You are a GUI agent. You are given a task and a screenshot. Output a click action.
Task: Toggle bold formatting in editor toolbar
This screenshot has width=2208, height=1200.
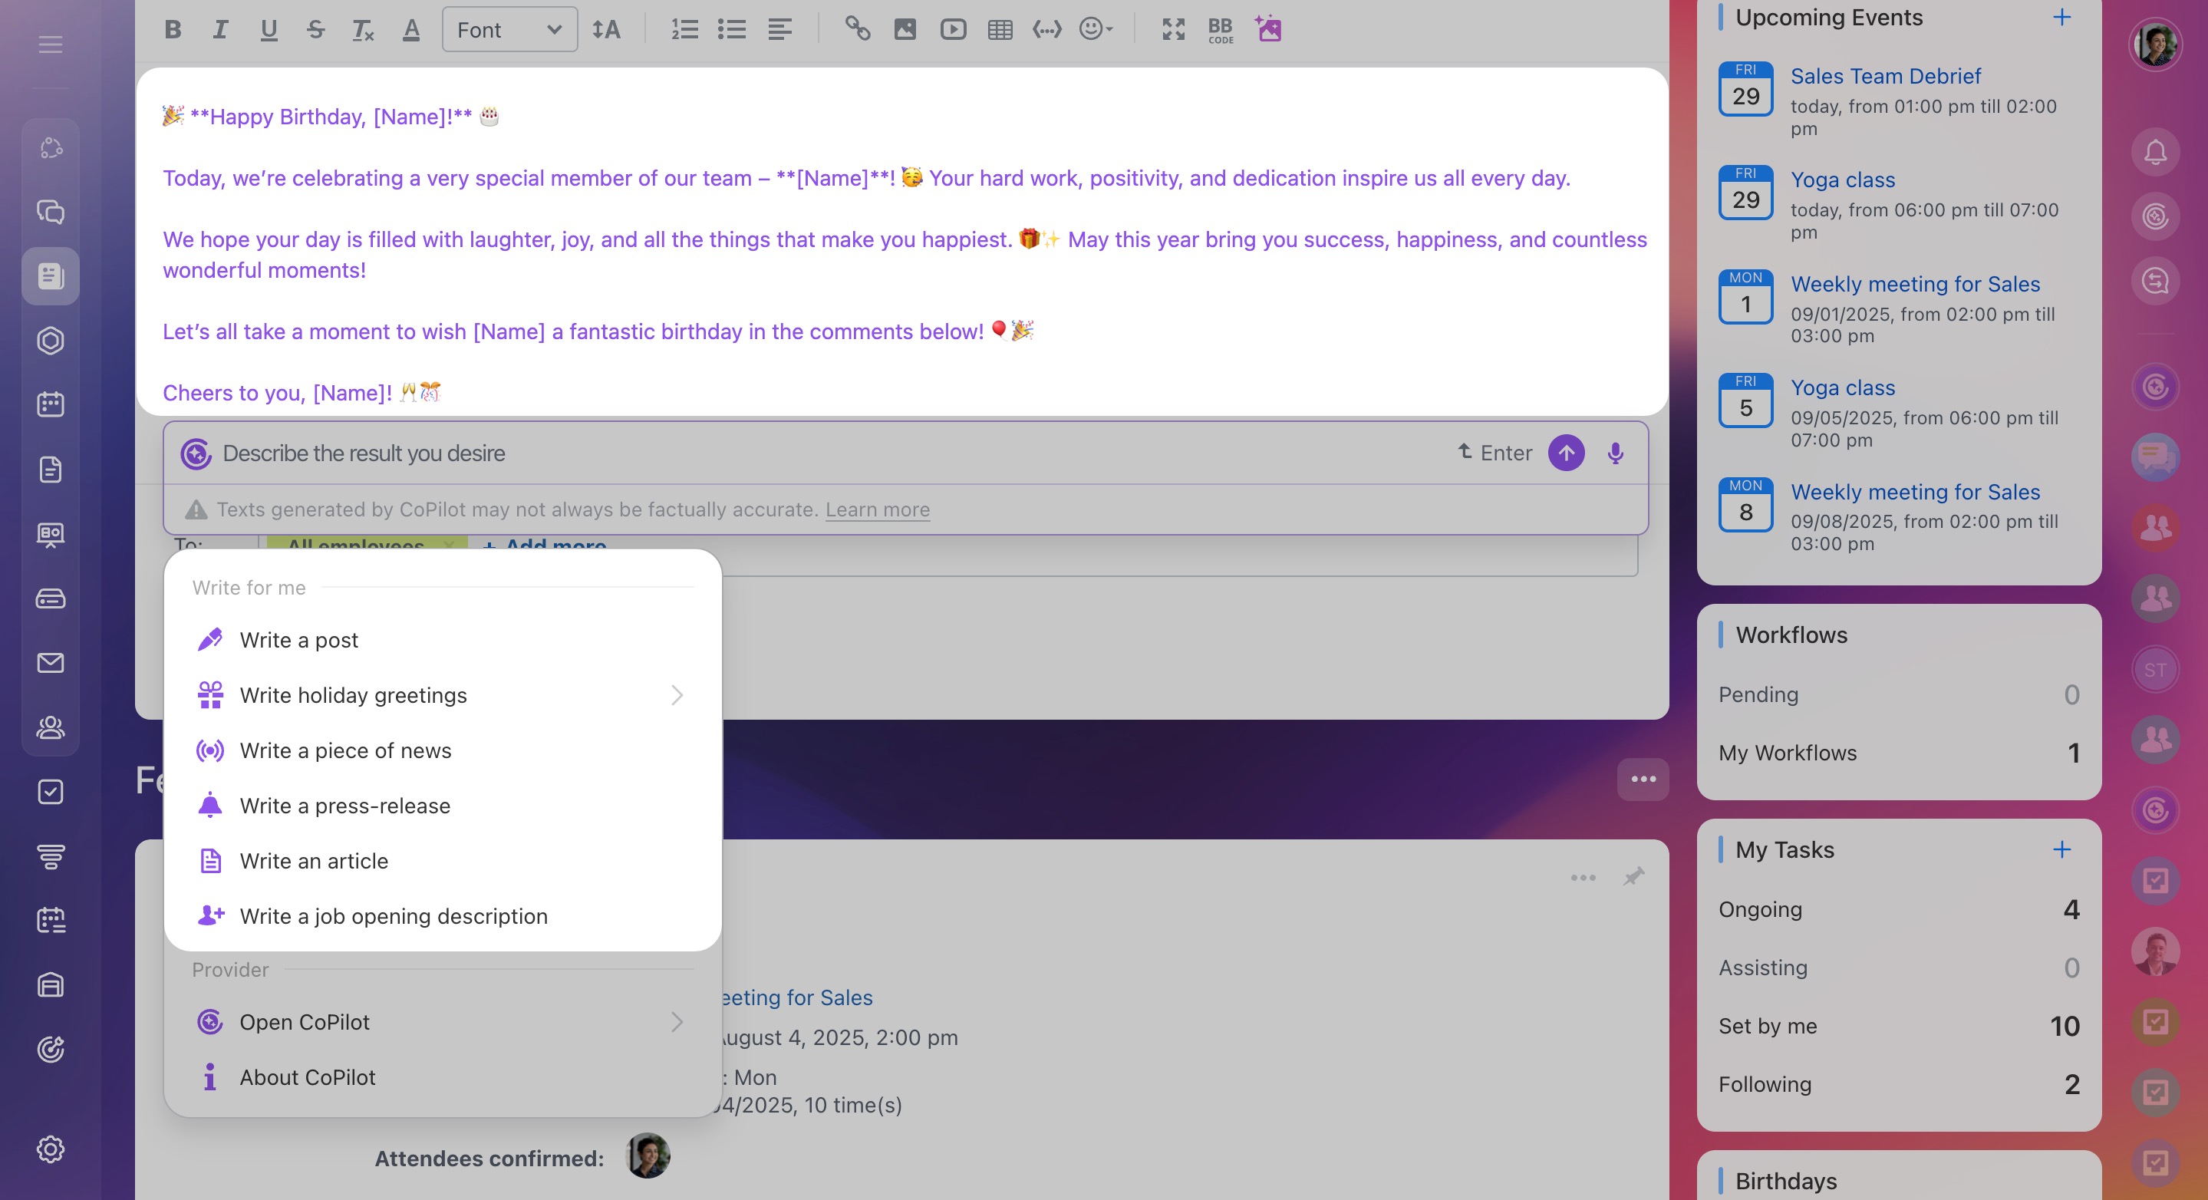173,30
